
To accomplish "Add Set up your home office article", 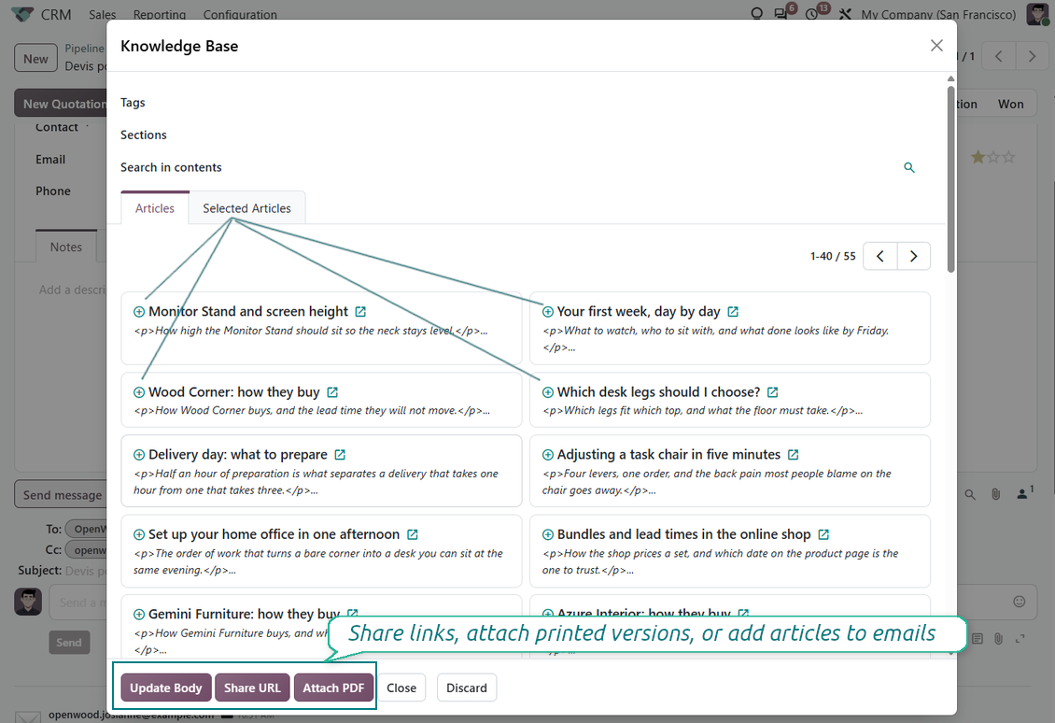I will 138,534.
